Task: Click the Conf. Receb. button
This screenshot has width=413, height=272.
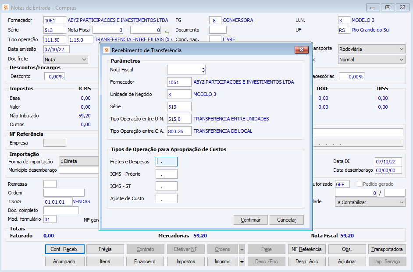Action: click(65, 249)
